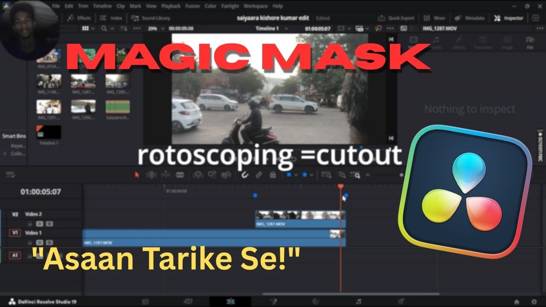Toggle lock on Video 2 track

coord(30,223)
